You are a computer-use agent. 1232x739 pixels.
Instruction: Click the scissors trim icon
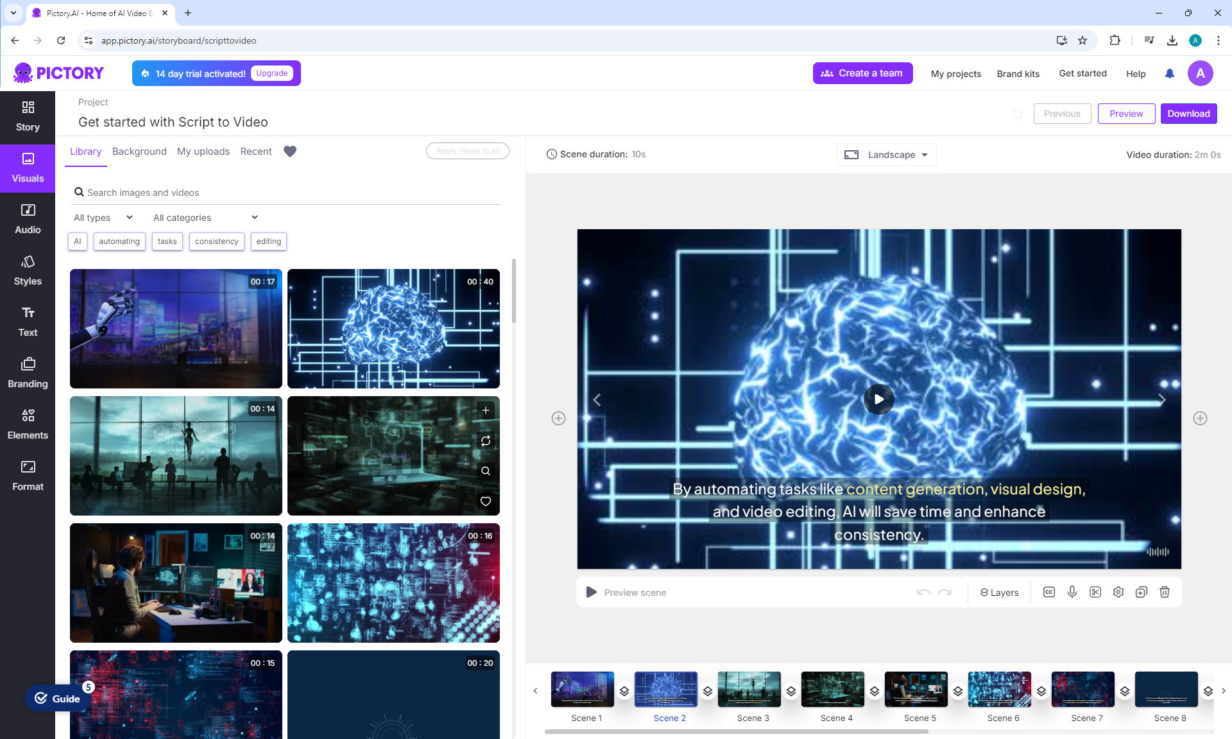coord(1095,592)
